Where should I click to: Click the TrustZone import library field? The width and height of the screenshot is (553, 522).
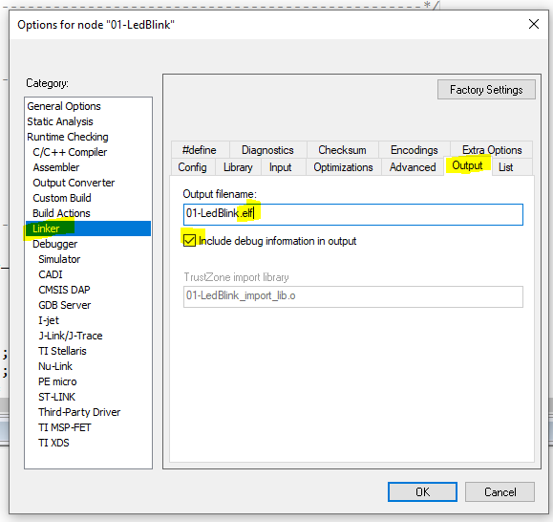point(353,296)
